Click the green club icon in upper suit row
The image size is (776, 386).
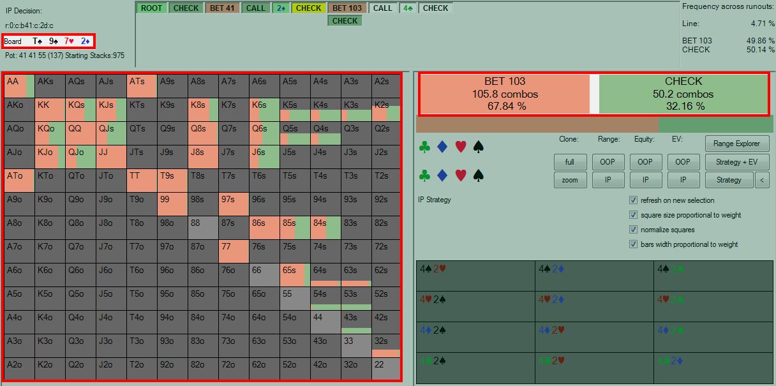(x=424, y=147)
